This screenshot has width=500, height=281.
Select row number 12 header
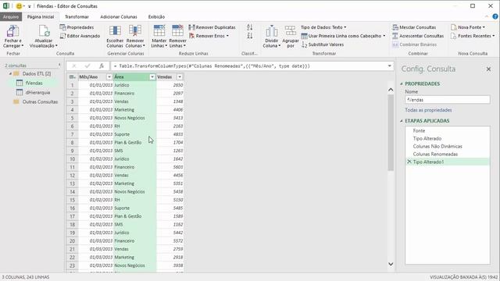(72, 176)
